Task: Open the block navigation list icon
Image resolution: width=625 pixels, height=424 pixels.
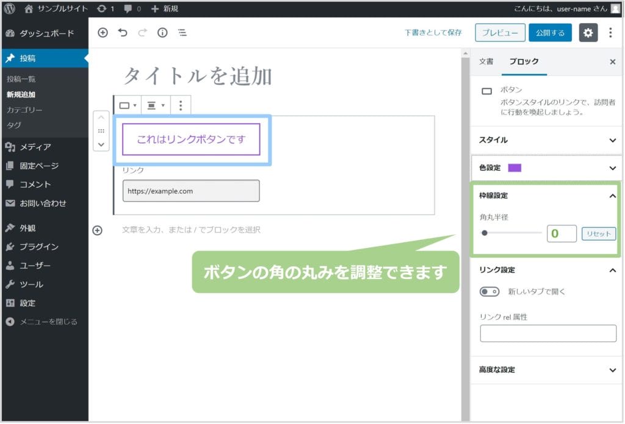Action: tap(182, 33)
